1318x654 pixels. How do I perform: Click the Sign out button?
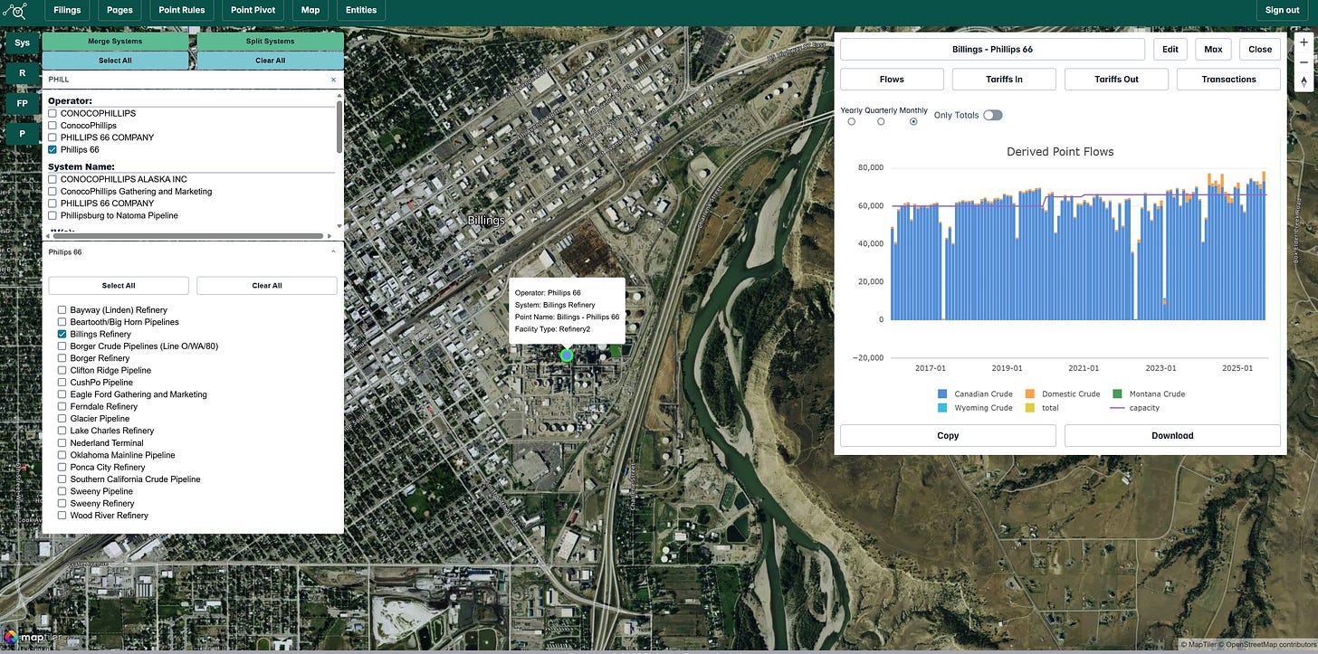click(1283, 11)
